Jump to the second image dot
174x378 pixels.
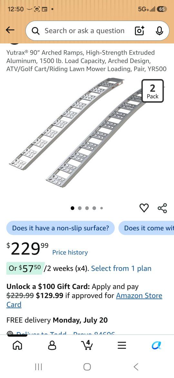pos(80,208)
